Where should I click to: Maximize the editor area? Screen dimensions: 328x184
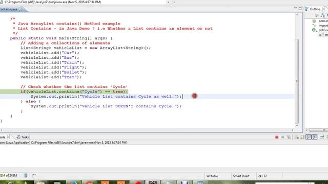[x=300, y=8]
